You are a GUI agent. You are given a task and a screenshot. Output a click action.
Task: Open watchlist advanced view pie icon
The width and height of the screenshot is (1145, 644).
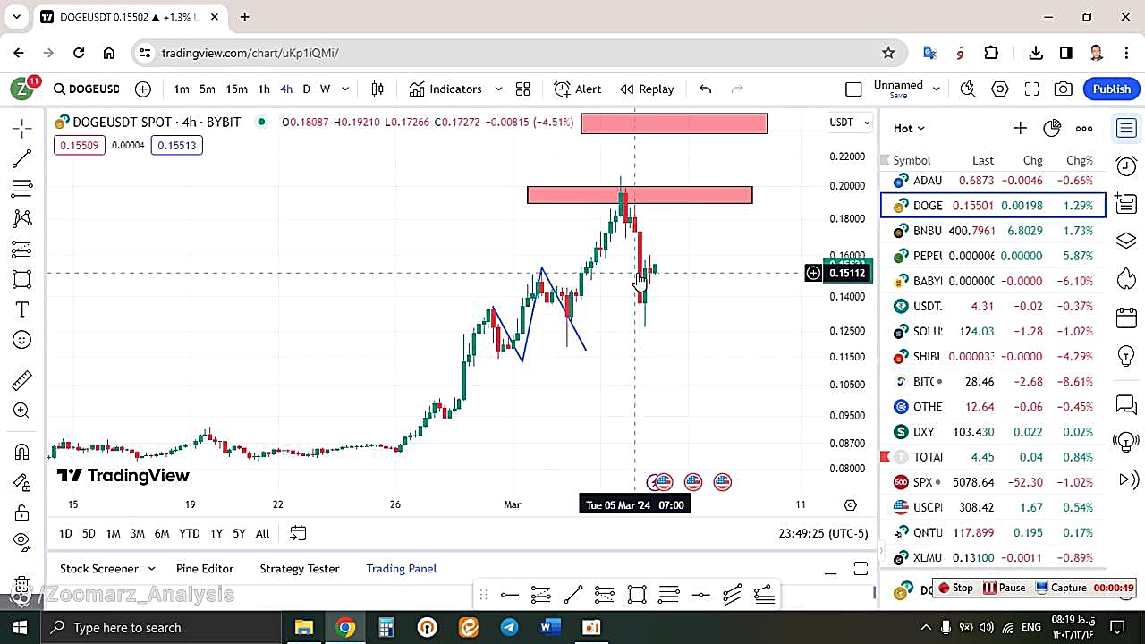[x=1052, y=128]
